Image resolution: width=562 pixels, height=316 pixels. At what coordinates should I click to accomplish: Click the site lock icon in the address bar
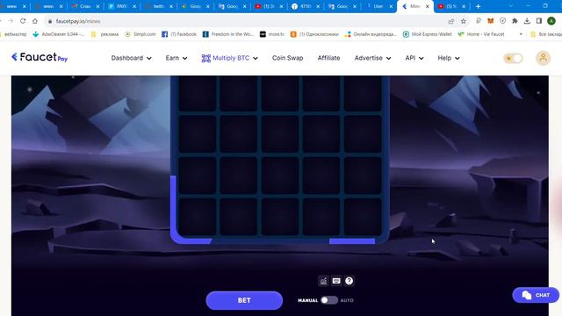click(50, 21)
